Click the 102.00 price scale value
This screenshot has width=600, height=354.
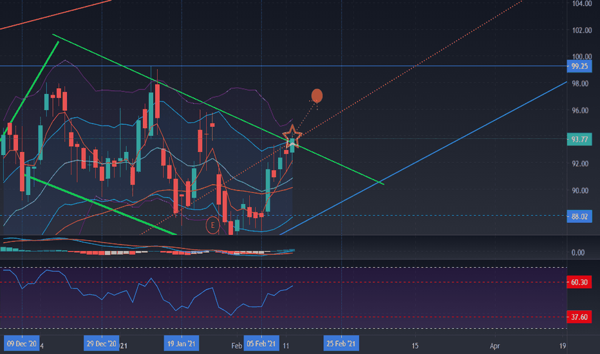point(581,30)
